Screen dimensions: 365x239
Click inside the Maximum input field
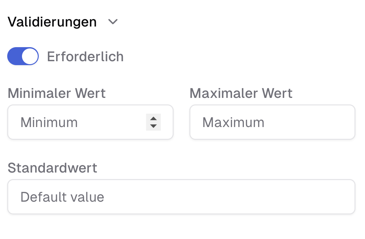tap(272, 122)
